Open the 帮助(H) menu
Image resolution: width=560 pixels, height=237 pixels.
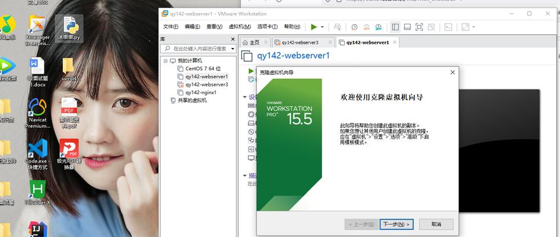292,27
